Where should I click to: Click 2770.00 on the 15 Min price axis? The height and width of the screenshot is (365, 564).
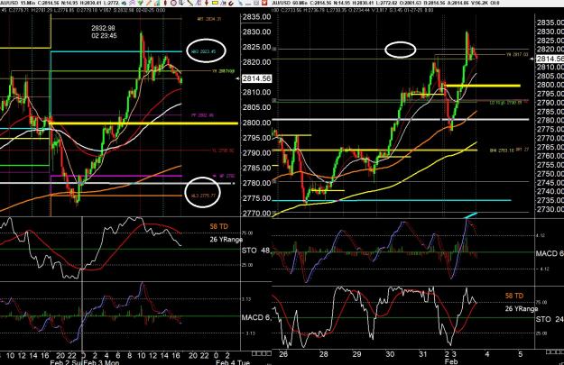click(x=256, y=214)
